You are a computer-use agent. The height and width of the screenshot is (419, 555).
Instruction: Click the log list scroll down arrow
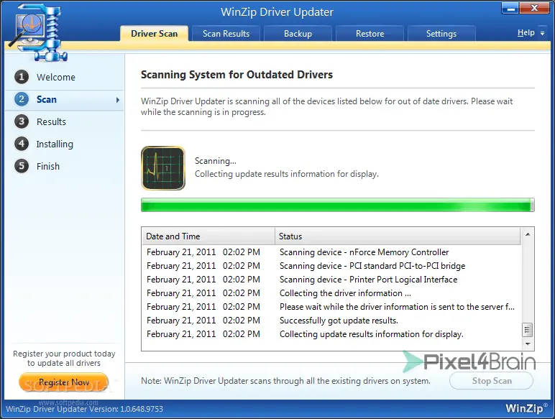[x=528, y=344]
